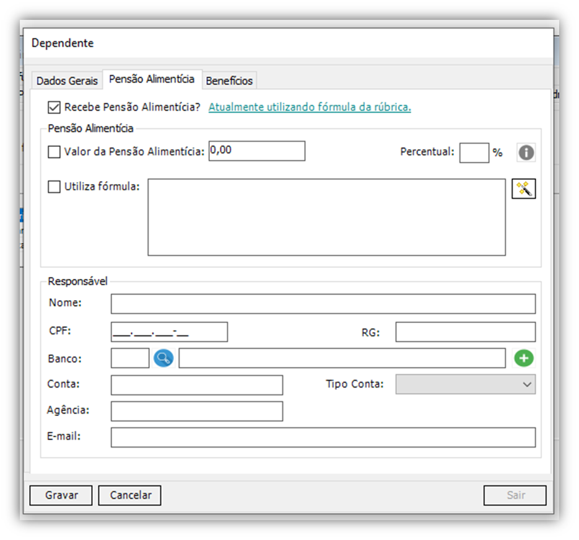Click inside the formula text area
579x540 pixels.
[x=327, y=218]
